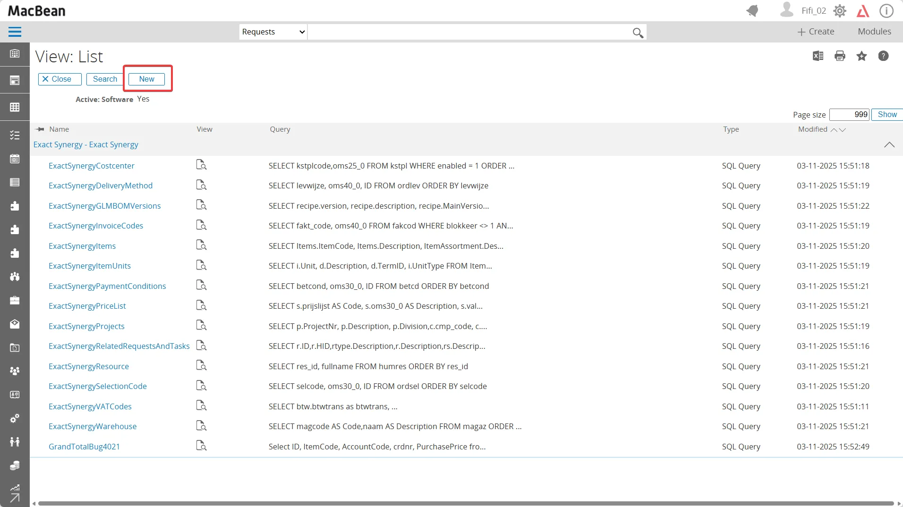The height and width of the screenshot is (507, 903).
Task: Click the Show button
Action: coord(887,114)
